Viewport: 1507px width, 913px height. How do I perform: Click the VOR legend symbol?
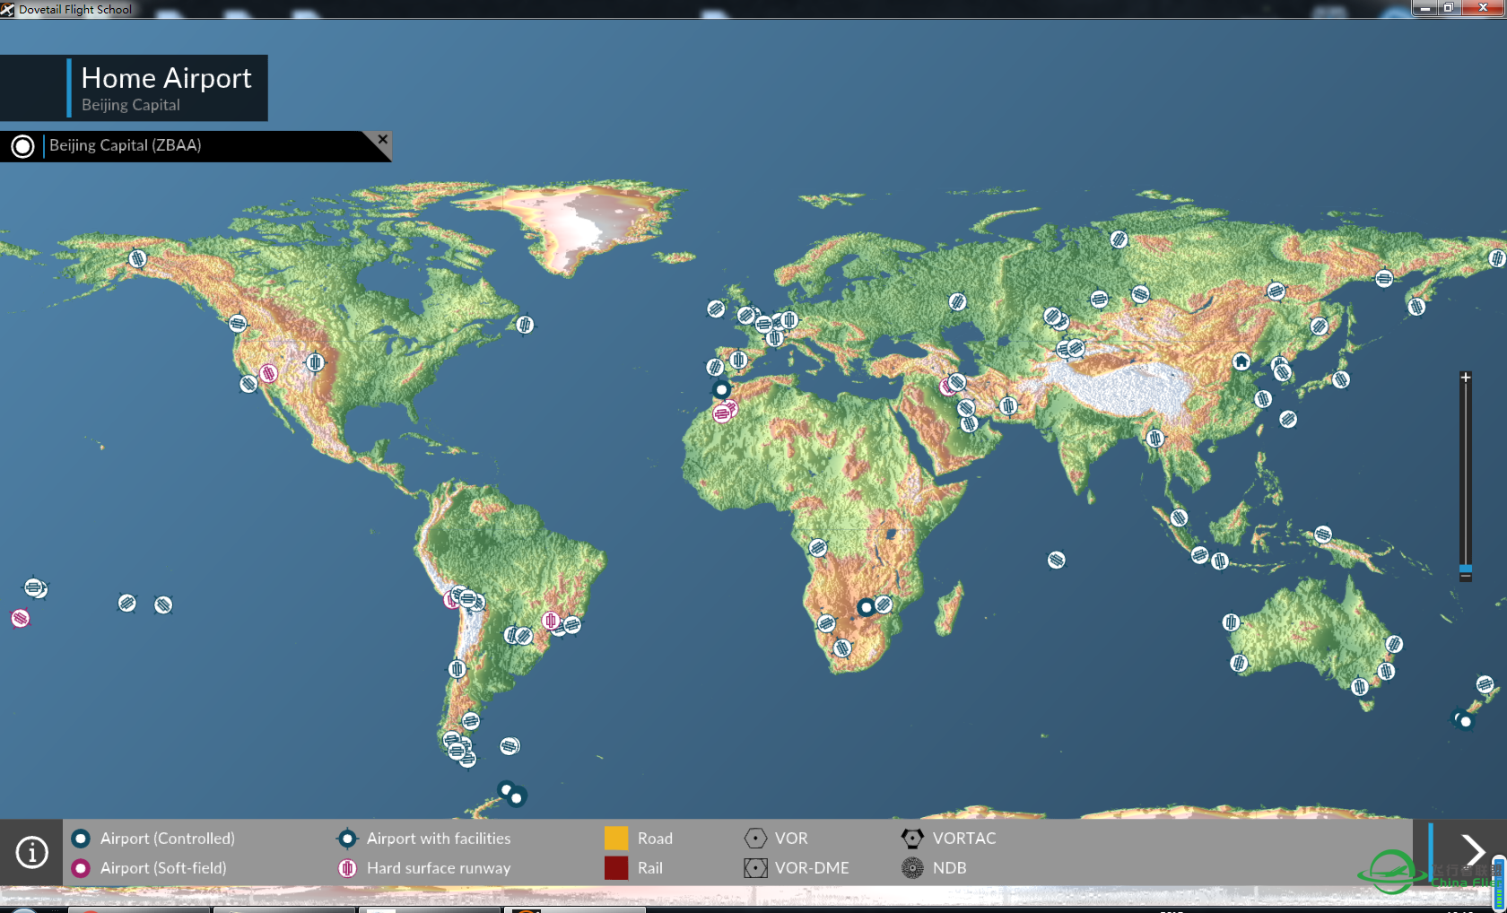(755, 838)
